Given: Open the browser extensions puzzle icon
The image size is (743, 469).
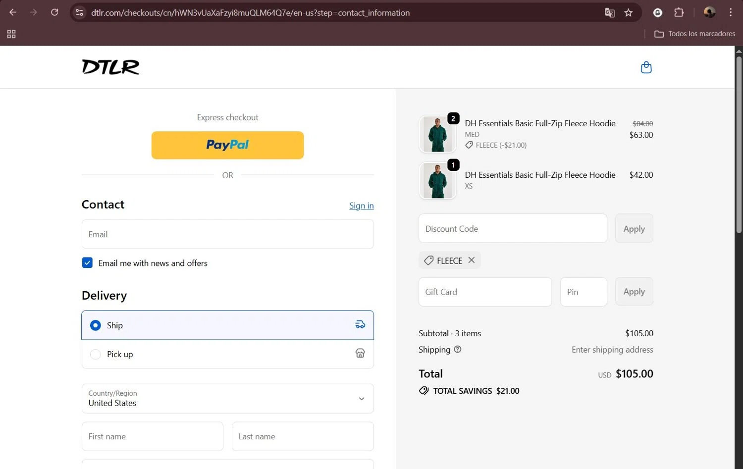Looking at the screenshot, I should [x=679, y=12].
